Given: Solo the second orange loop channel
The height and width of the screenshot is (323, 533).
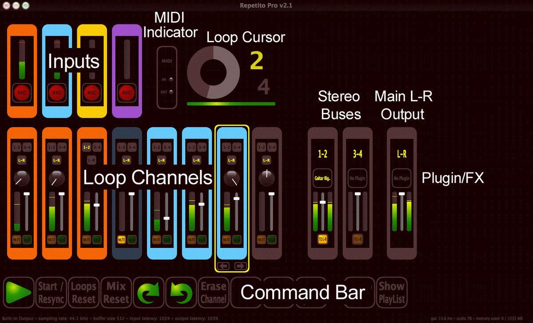Looking at the screenshot, I should coord(62,239).
